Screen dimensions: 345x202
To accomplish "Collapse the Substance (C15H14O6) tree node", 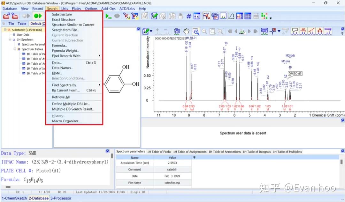I will click(x=5, y=29).
